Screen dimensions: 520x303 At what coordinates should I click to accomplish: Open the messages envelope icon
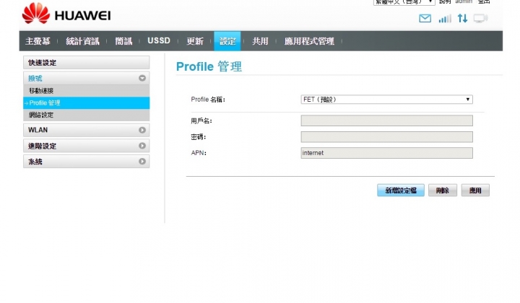[425, 19]
